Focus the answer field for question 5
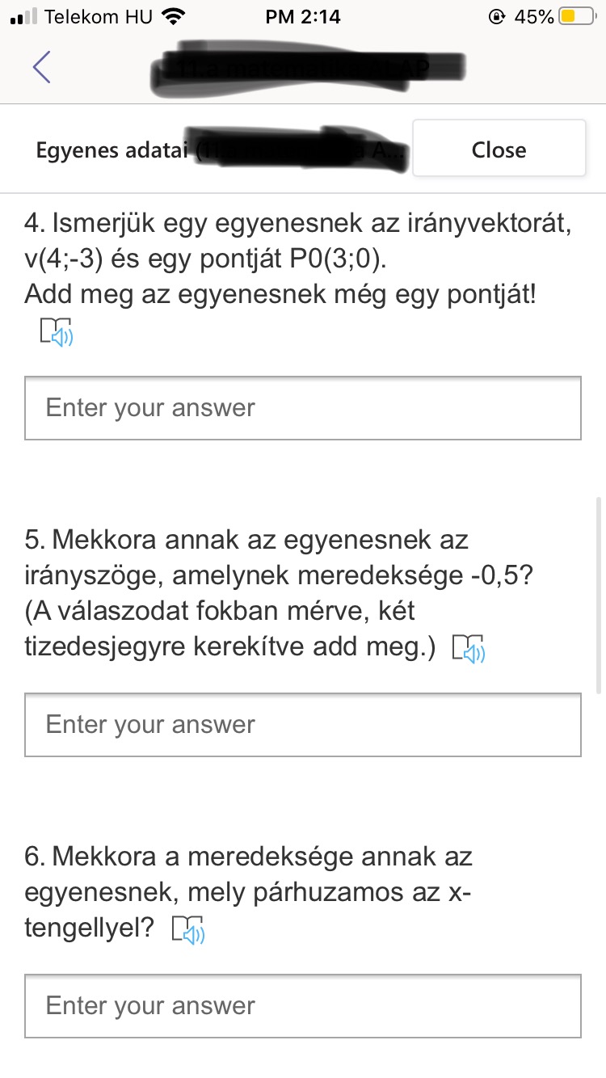Image resolution: width=606 pixels, height=1078 pixels. point(303,725)
